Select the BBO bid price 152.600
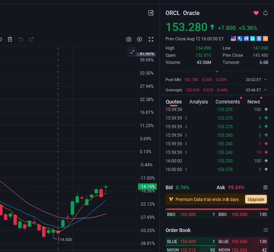274x252 pixels. click(188, 215)
